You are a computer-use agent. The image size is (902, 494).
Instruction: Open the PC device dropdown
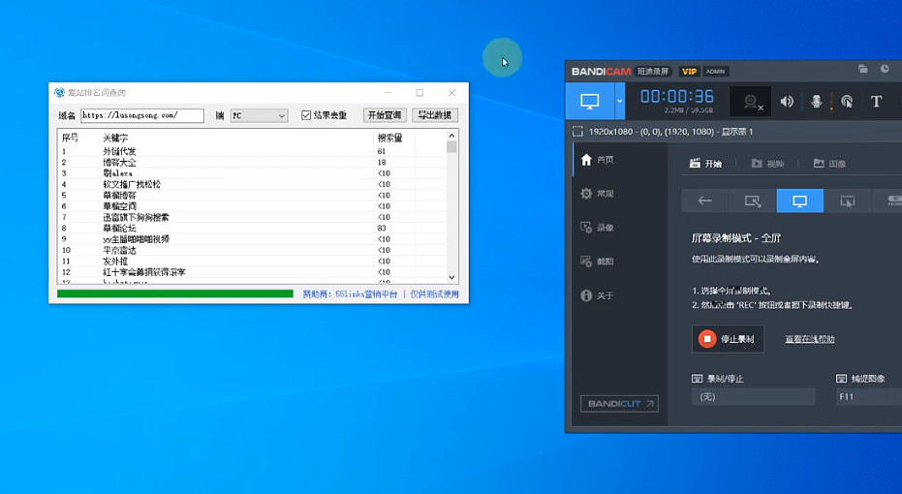(259, 115)
